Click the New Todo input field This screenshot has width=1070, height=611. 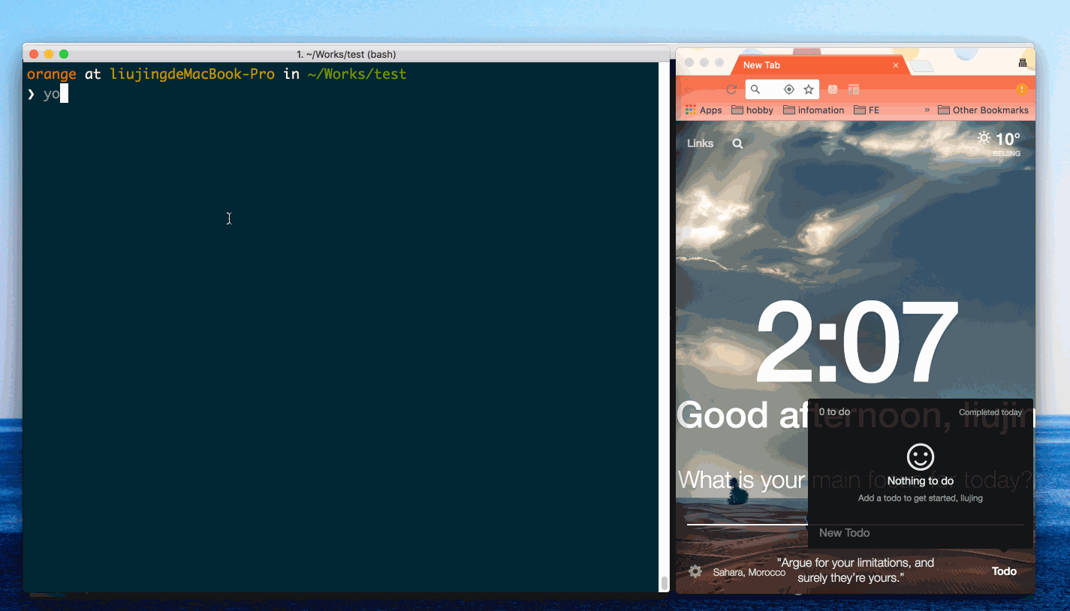pos(921,533)
